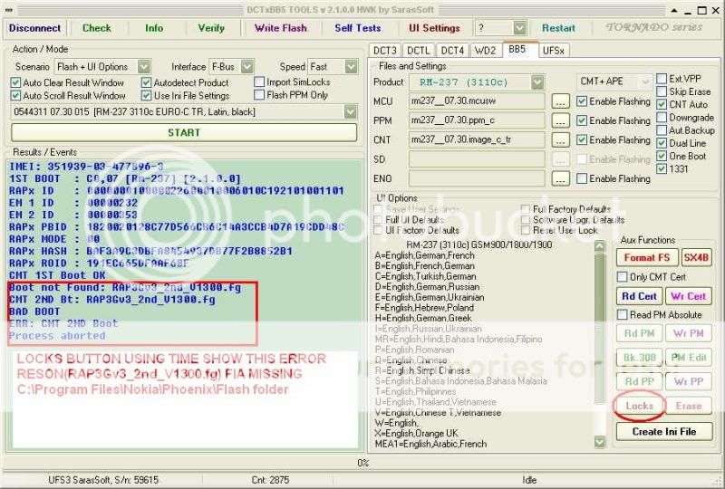Image resolution: width=725 pixels, height=489 pixels.
Task: Click the START button
Action: (x=184, y=132)
